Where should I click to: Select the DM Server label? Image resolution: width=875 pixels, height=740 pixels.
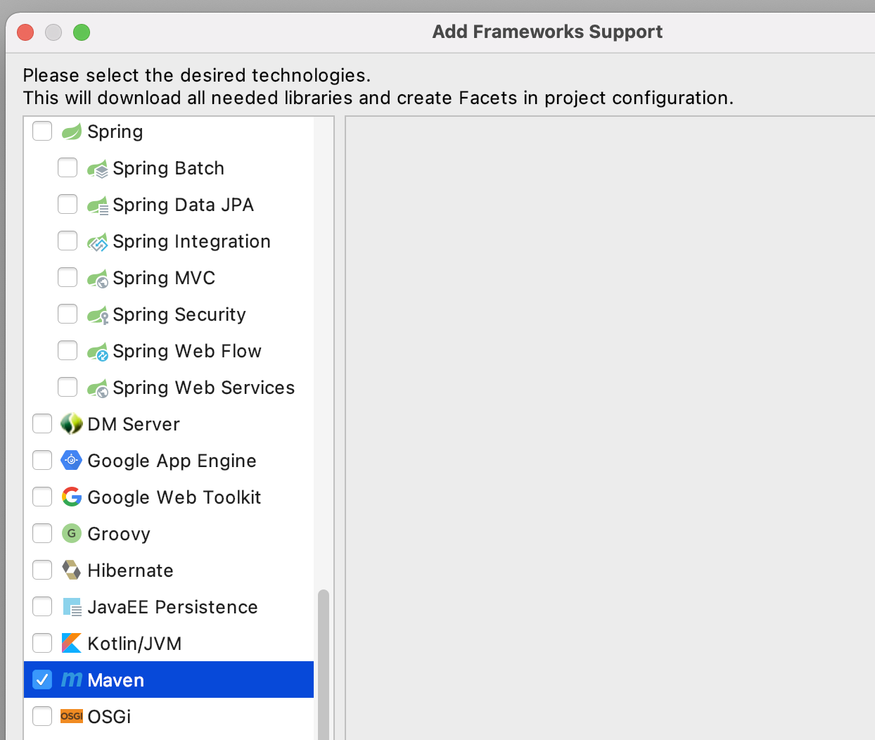coord(134,424)
